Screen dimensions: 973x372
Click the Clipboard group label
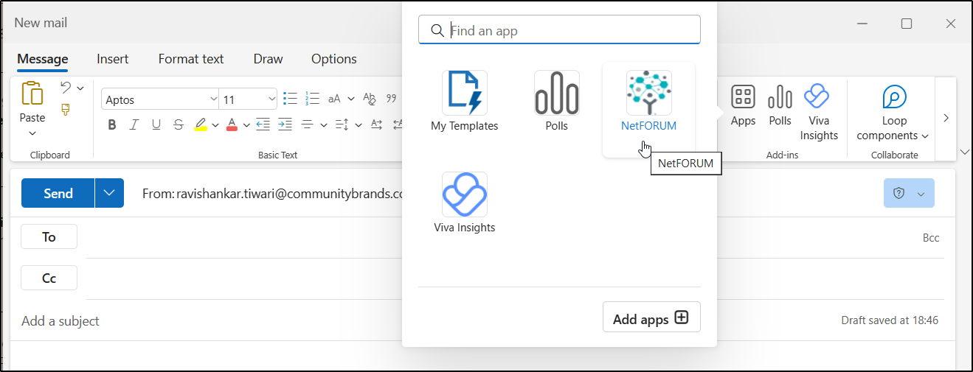pos(50,155)
